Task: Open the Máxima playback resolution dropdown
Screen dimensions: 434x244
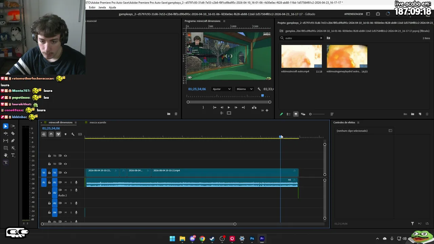Action: click(x=245, y=89)
